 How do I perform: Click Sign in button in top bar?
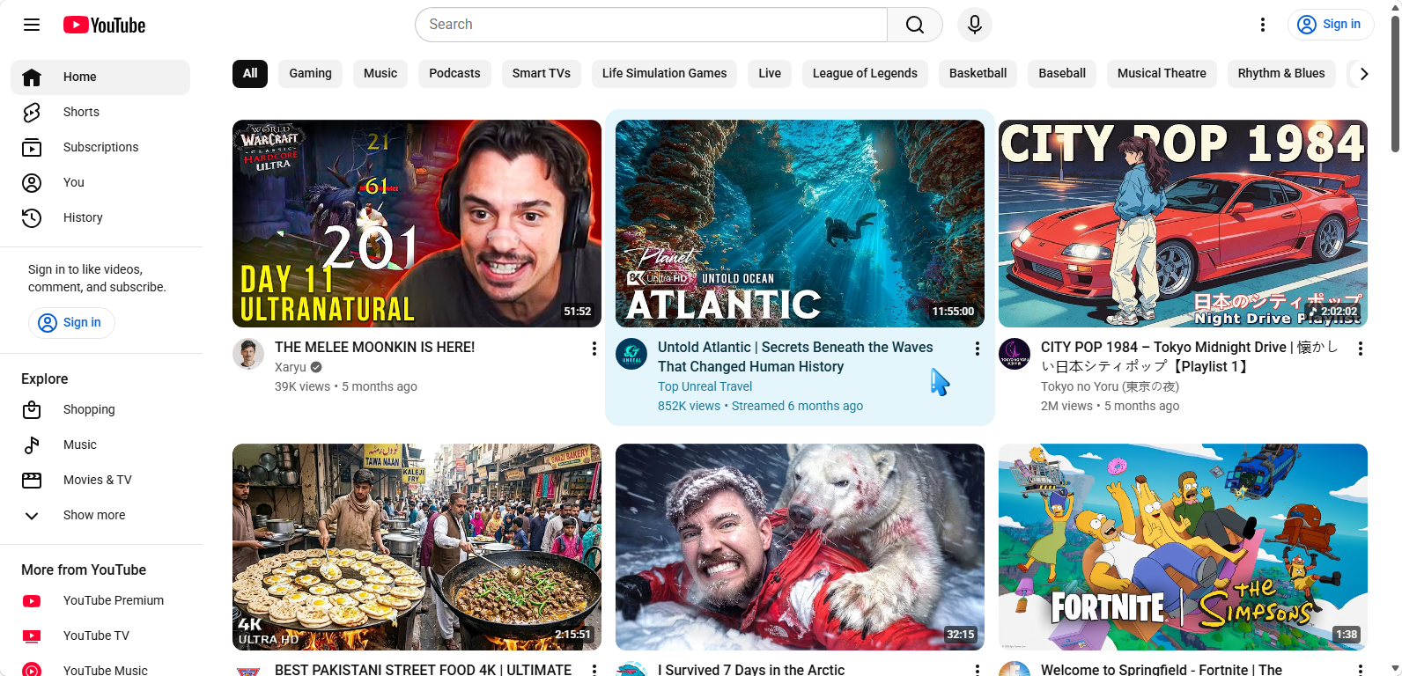point(1331,25)
